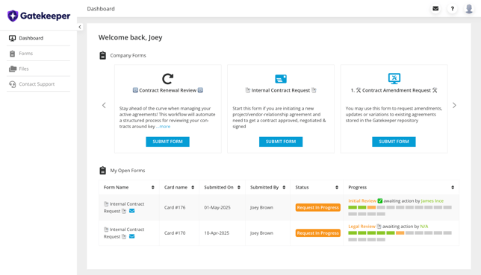
Task: Click the progress bar for Card #170
Action: pyautogui.click(x=400, y=236)
